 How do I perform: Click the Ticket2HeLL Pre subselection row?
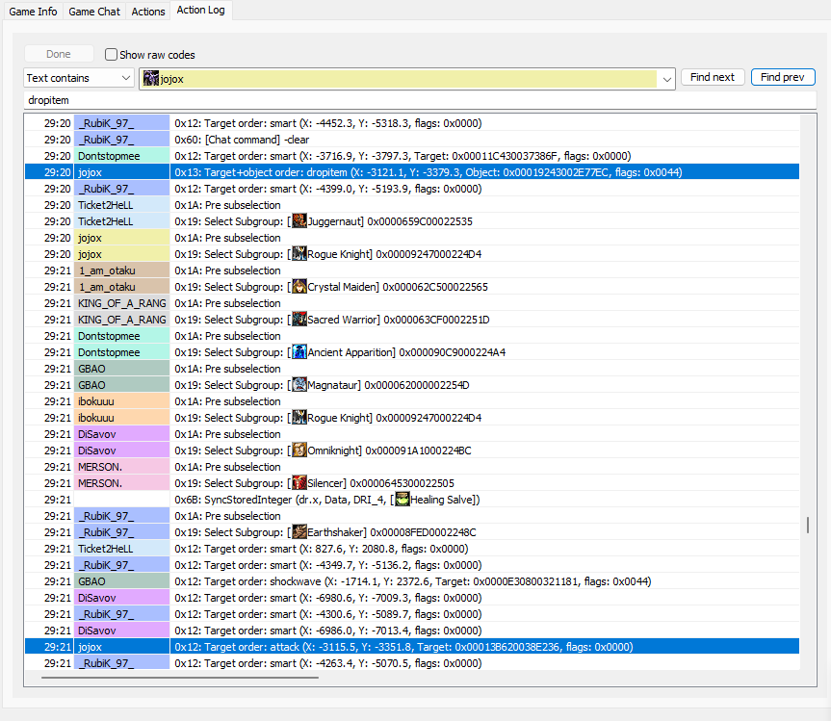click(412, 205)
